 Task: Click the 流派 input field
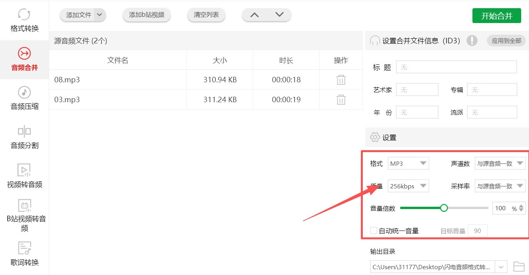click(x=492, y=112)
